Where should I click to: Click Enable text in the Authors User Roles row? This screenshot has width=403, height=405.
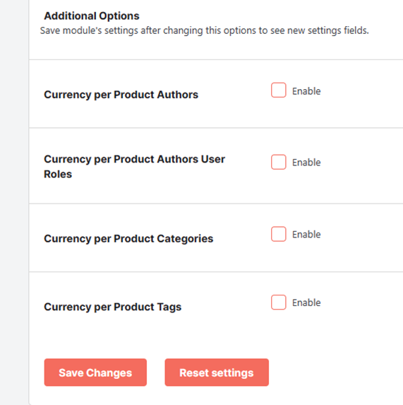306,163
